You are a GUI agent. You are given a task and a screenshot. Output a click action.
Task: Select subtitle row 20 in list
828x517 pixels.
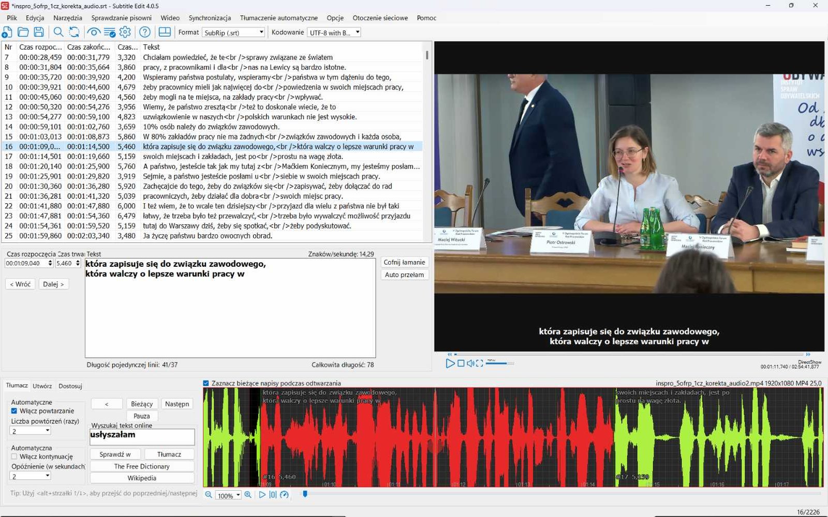(212, 186)
